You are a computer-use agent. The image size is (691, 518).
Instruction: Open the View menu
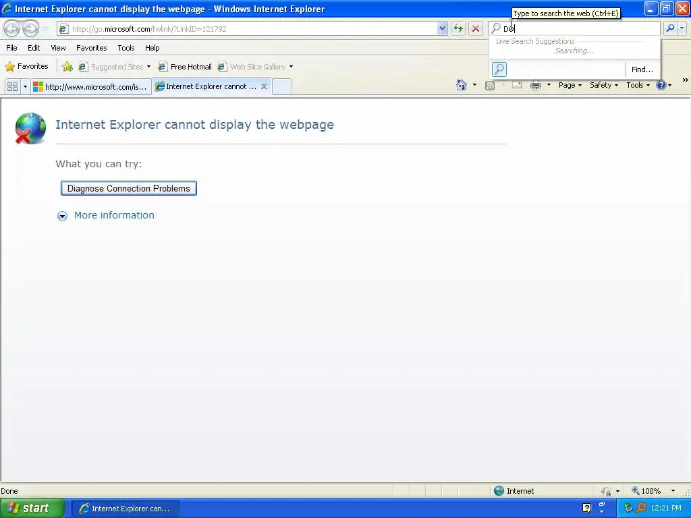[x=58, y=48]
